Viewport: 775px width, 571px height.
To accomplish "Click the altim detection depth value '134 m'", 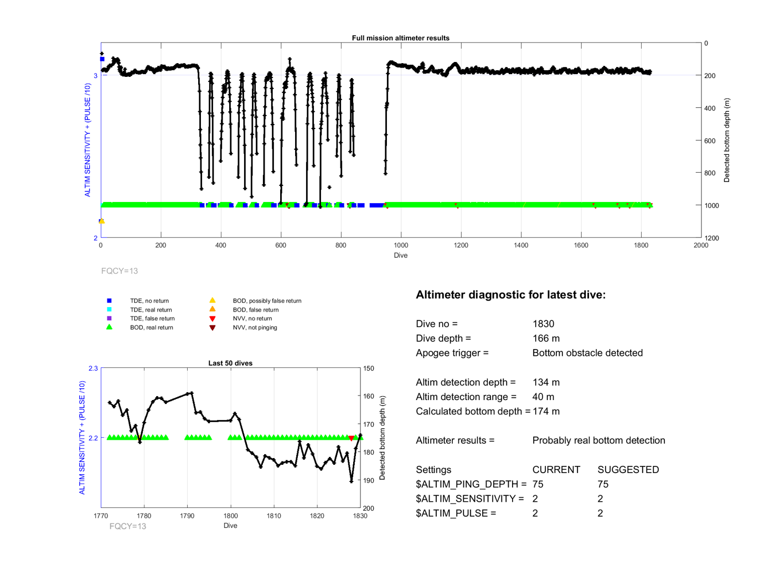I will pyautogui.click(x=546, y=382).
